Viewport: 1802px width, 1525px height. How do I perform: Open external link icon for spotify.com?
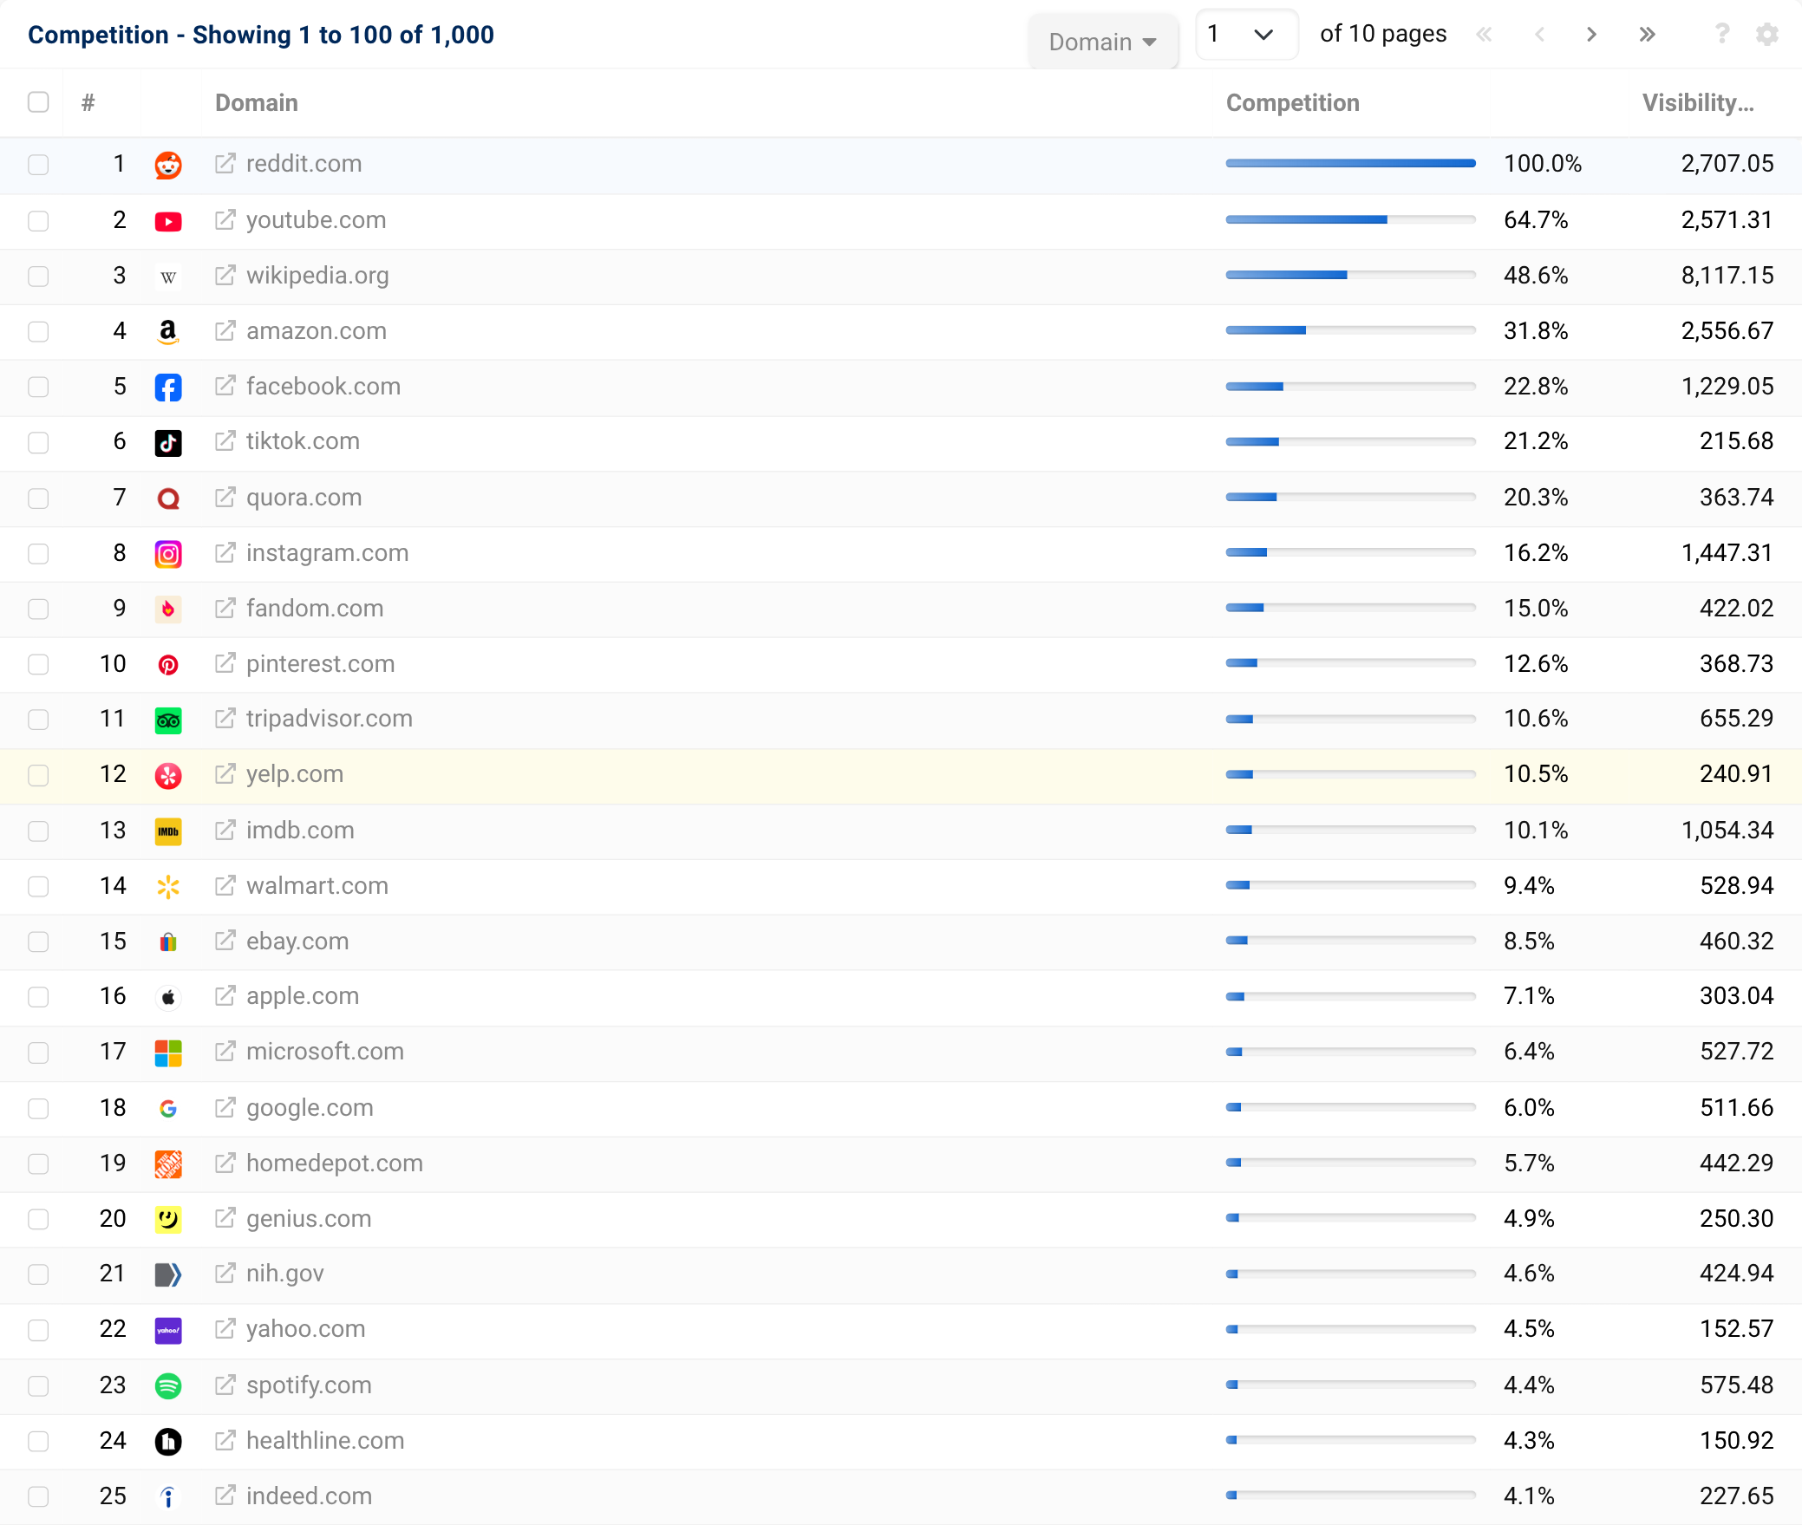pos(225,1385)
